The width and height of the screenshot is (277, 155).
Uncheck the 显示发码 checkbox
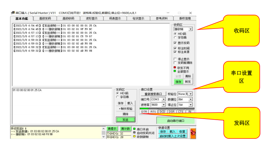[x=175, y=43]
